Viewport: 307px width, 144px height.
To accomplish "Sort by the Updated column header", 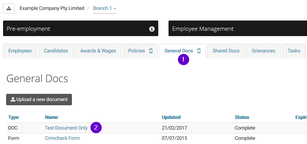I will pyautogui.click(x=171, y=117).
